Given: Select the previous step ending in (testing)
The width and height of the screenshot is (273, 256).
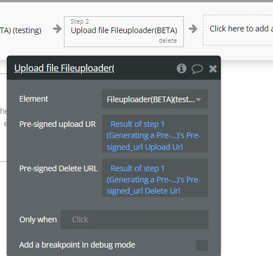Looking at the screenshot, I should [21, 30].
